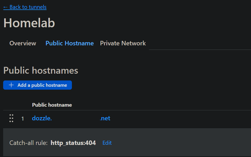251x157 pixels.
Task: Grab the drag handle icon for row 1
Action: coord(11,118)
